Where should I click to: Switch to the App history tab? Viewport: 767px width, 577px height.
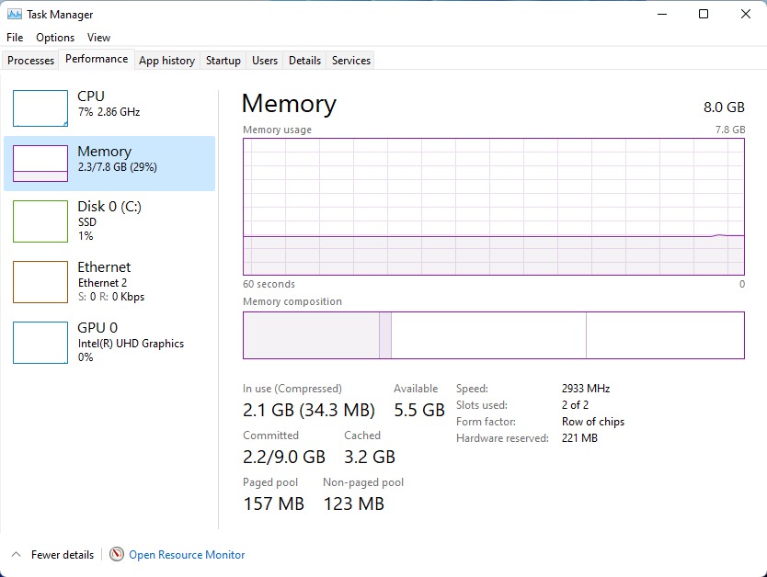click(166, 61)
